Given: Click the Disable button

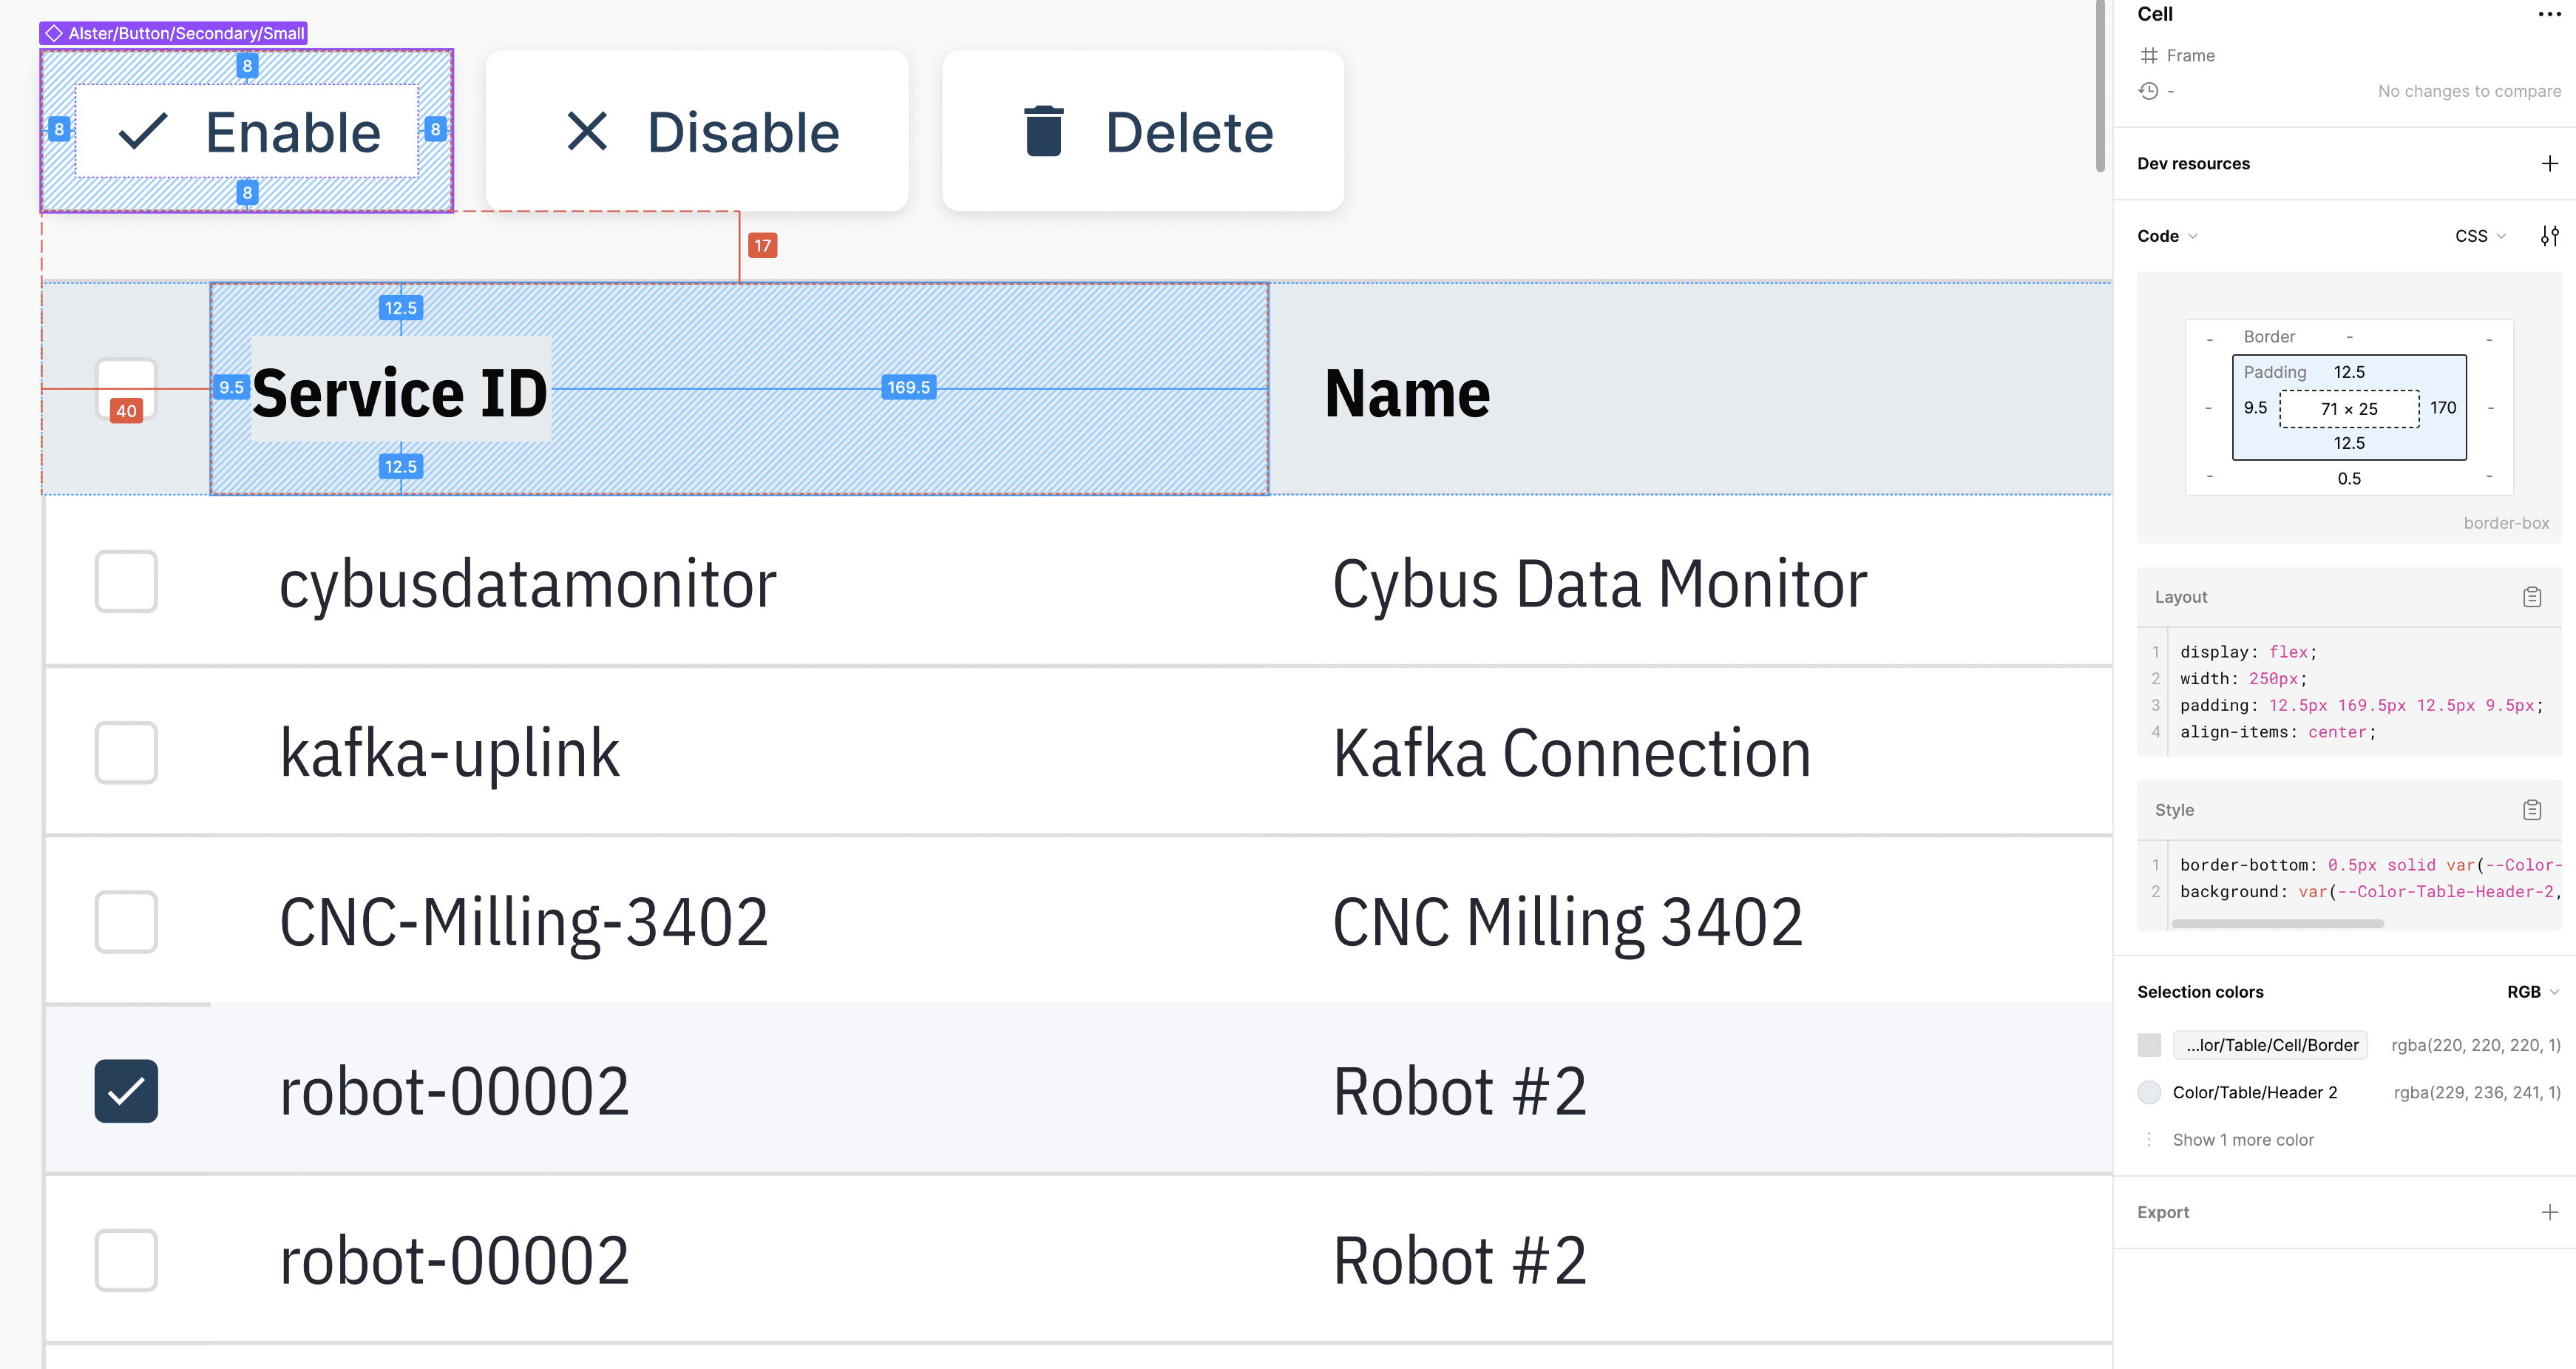Looking at the screenshot, I should pyautogui.click(x=697, y=131).
